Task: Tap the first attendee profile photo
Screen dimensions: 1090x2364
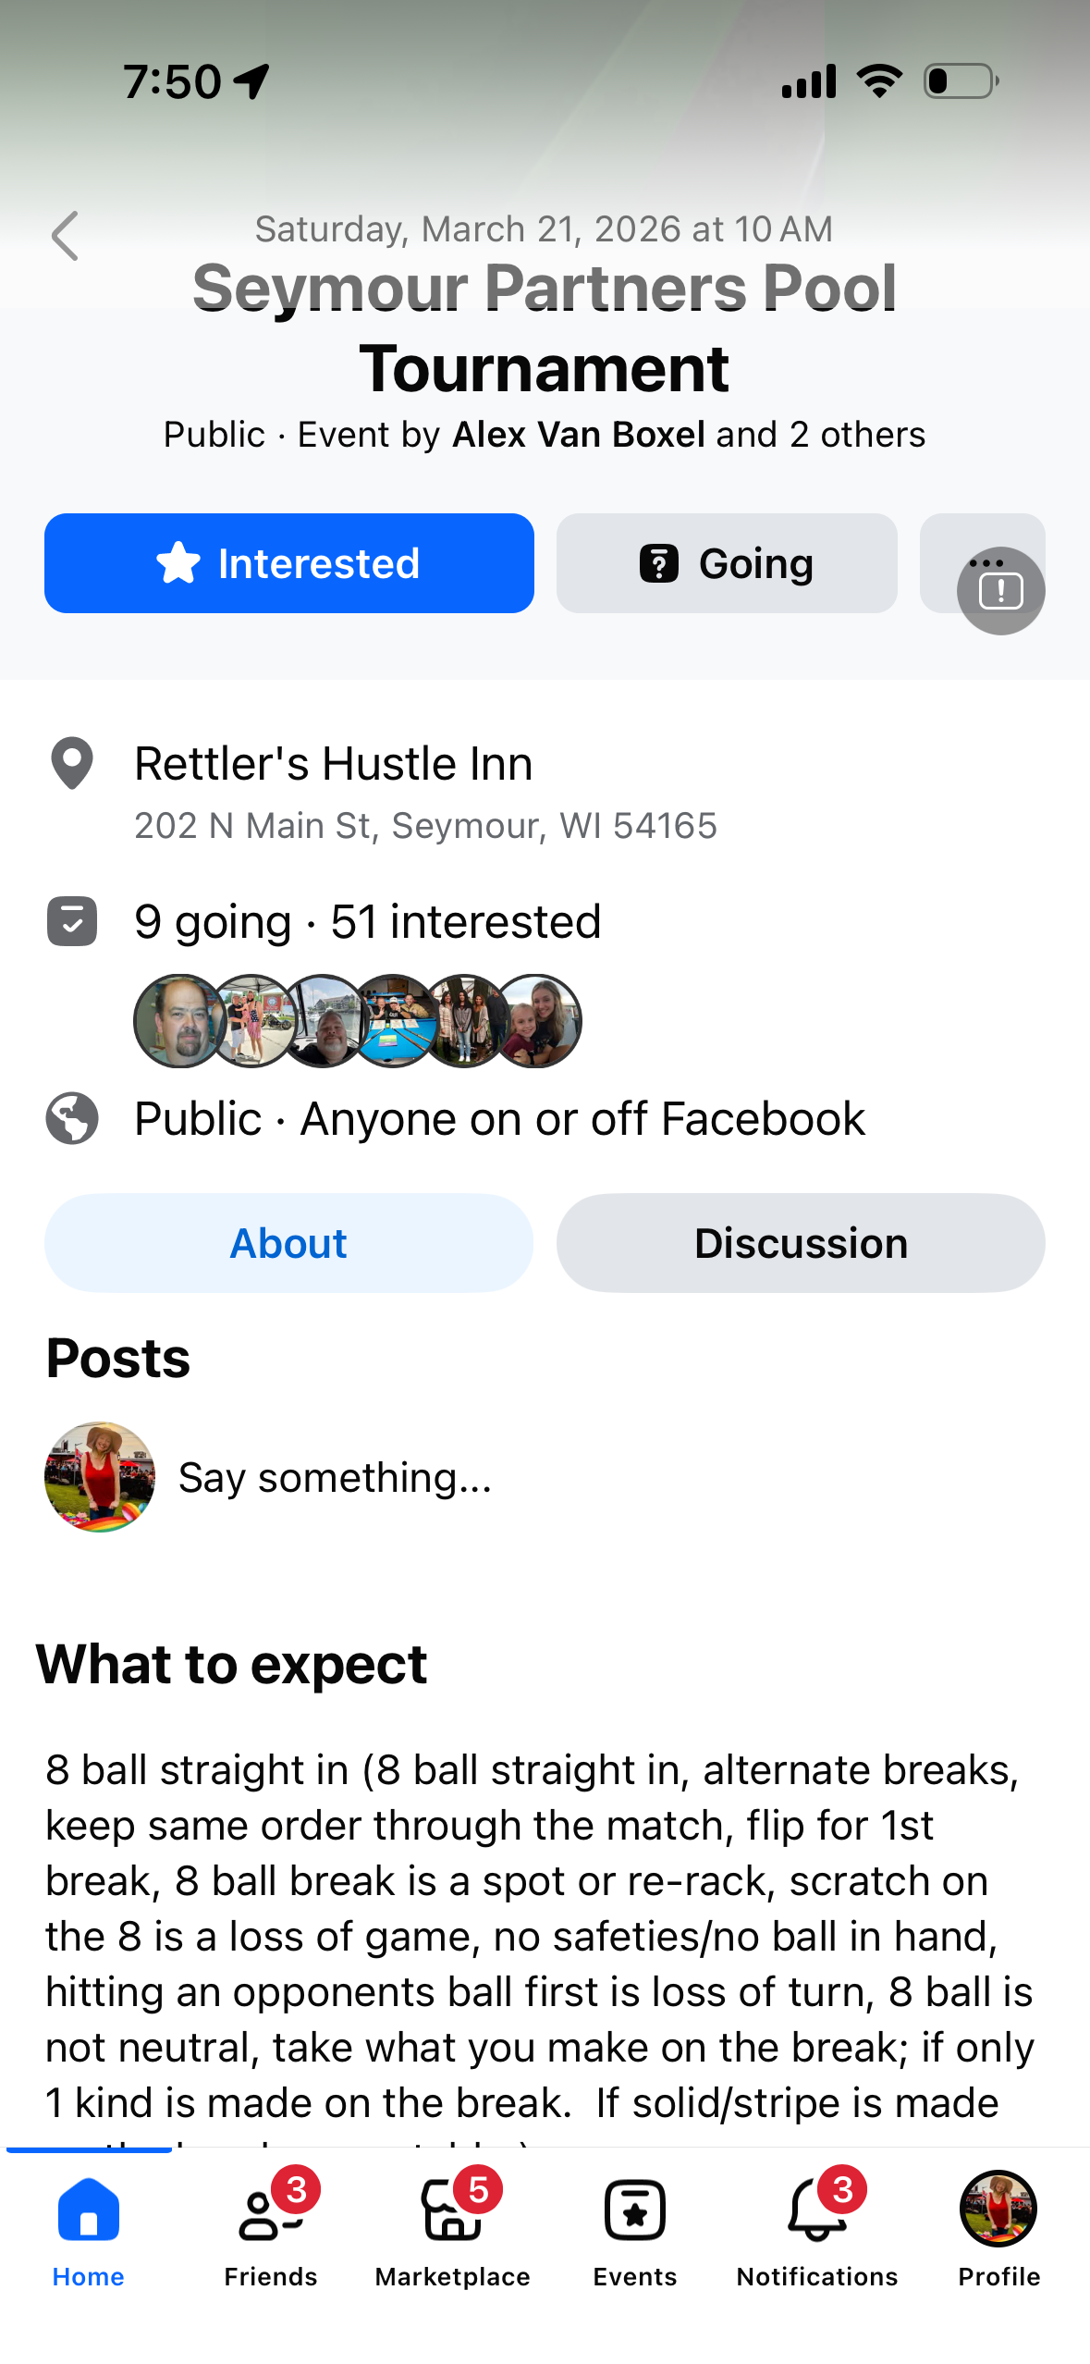Action: pos(179,1021)
